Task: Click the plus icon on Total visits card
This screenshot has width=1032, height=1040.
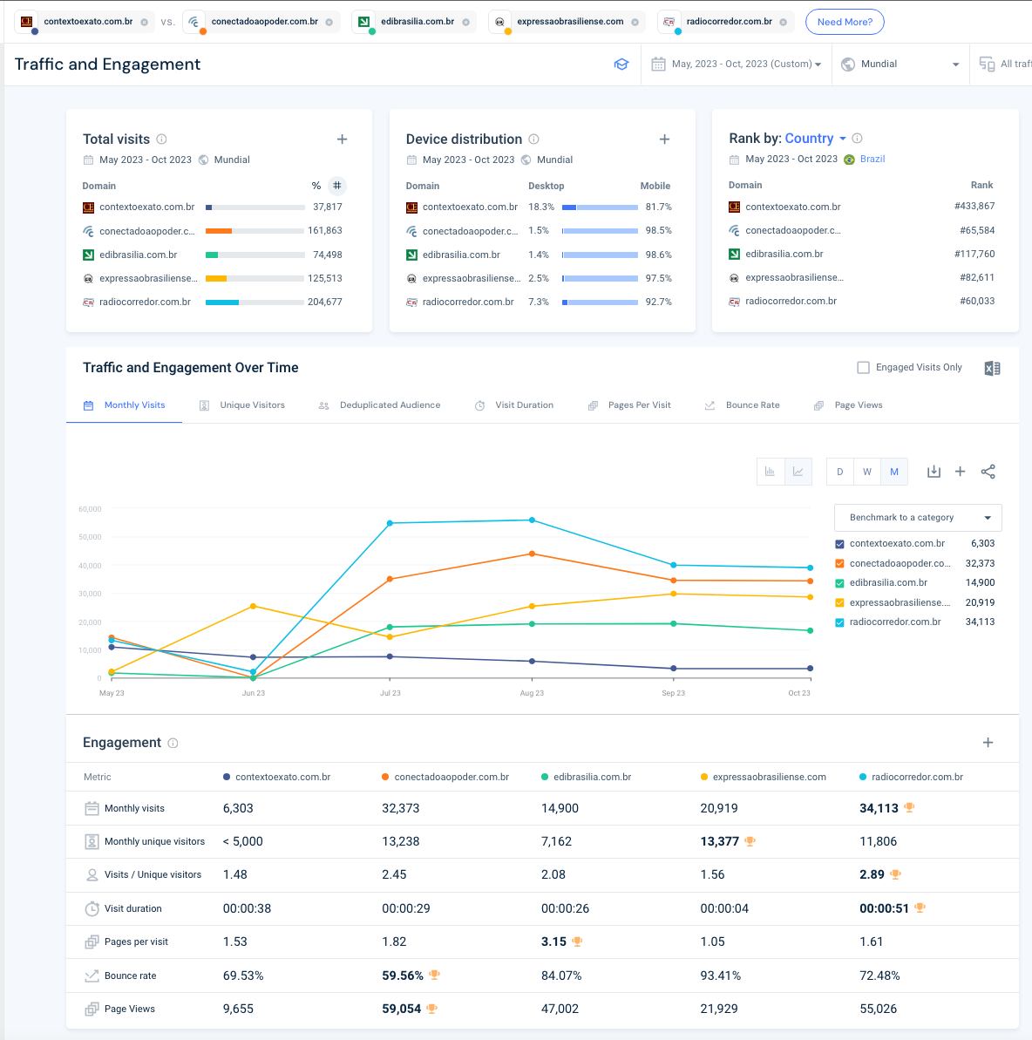Action: point(343,139)
